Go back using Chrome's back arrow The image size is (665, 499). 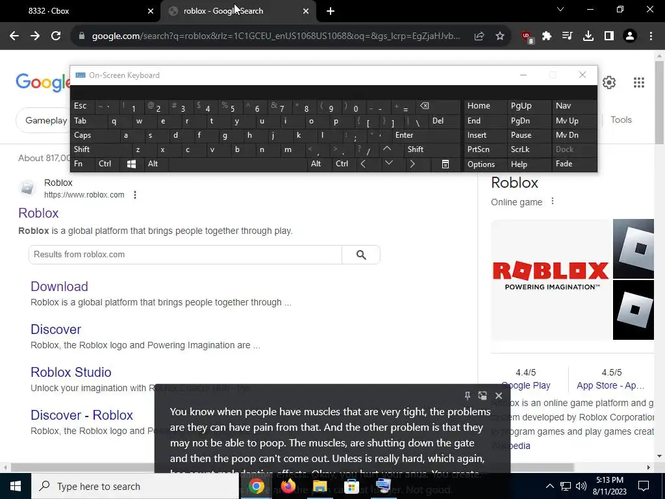pos(14,36)
